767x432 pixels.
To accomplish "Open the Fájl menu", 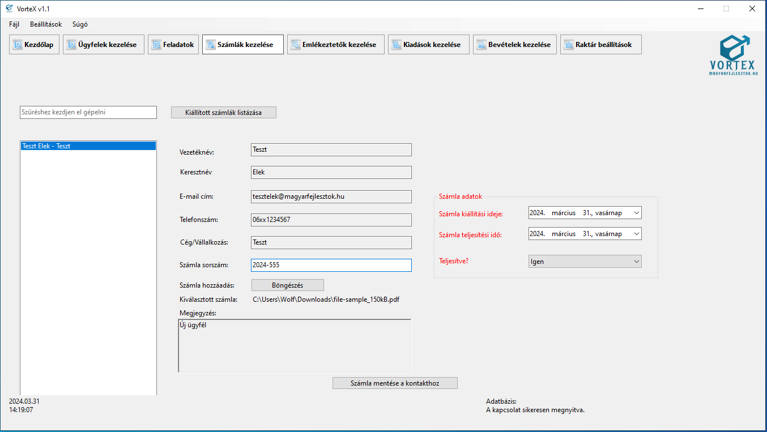I will click(x=14, y=24).
